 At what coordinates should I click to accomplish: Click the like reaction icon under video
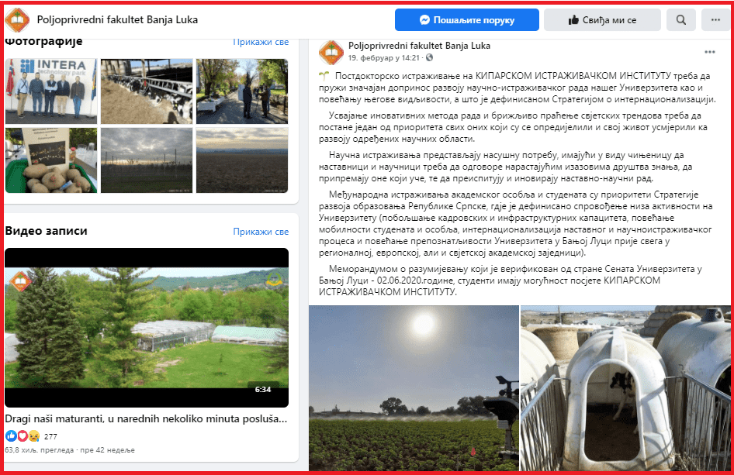11,436
